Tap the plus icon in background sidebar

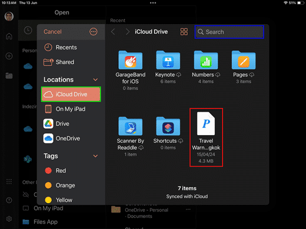pyautogui.click(x=9, y=56)
